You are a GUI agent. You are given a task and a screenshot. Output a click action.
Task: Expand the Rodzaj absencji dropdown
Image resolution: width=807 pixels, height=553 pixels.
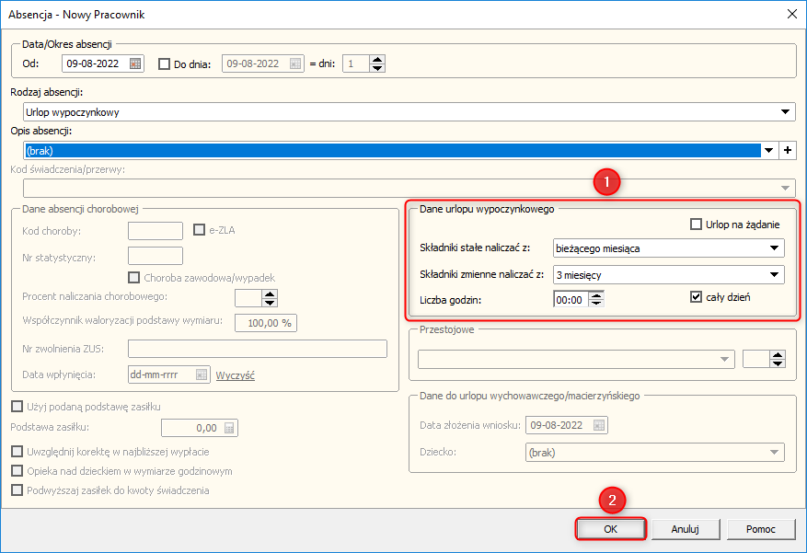pyautogui.click(x=785, y=112)
